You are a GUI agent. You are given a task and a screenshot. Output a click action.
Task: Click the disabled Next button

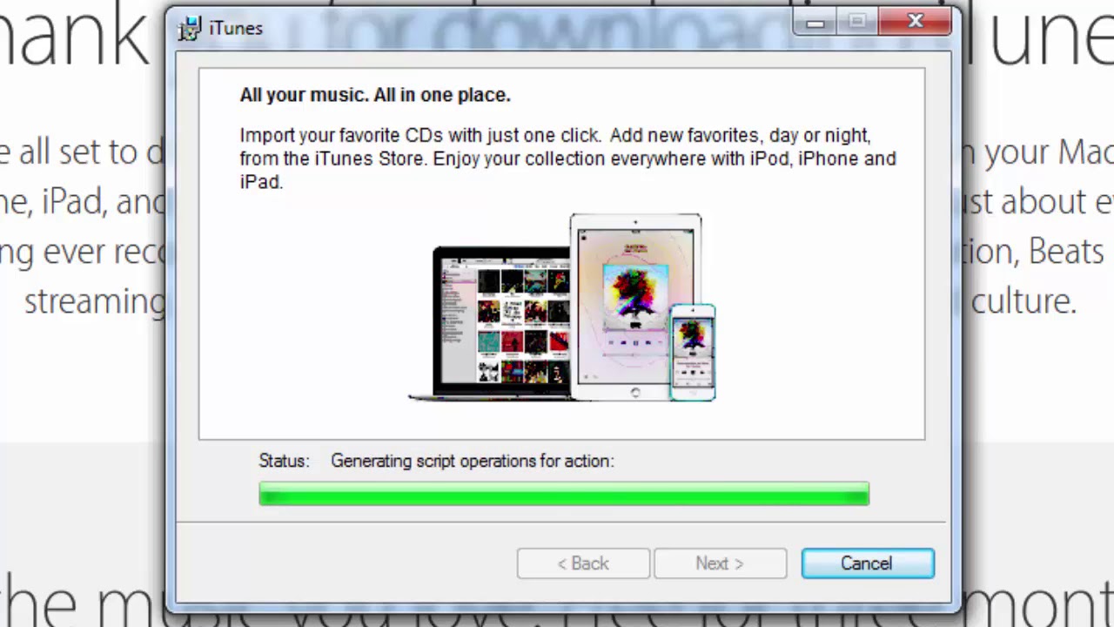point(720,563)
